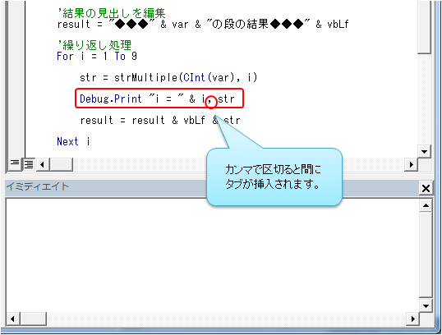The image size is (442, 335).
Task: Click the '結果の見出しを編集' comment line
Action: [112, 13]
